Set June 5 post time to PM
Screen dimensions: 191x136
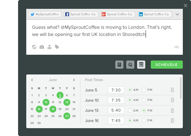(144, 90)
